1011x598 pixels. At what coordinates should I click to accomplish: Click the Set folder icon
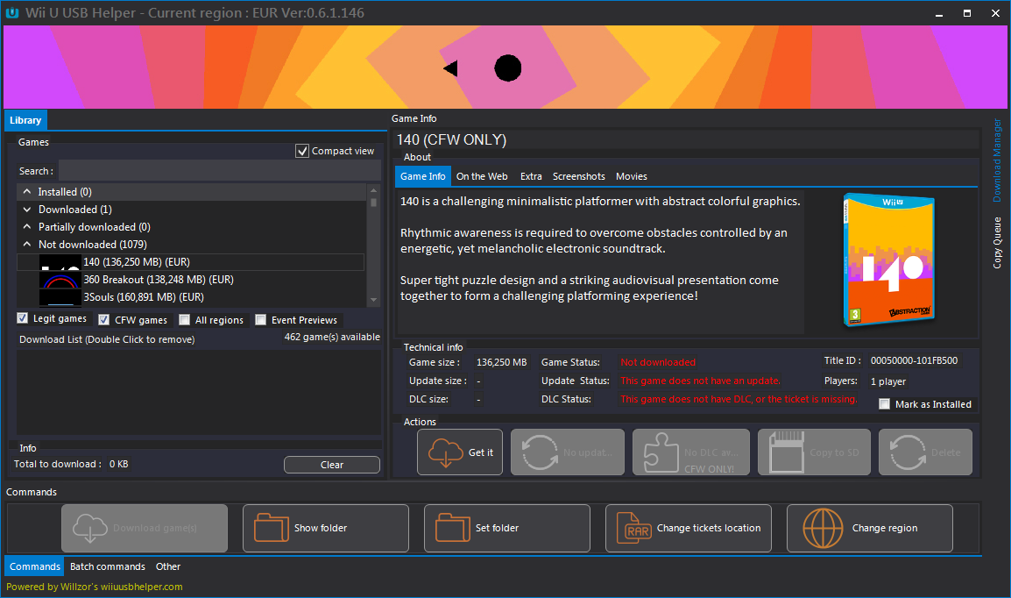click(x=453, y=527)
